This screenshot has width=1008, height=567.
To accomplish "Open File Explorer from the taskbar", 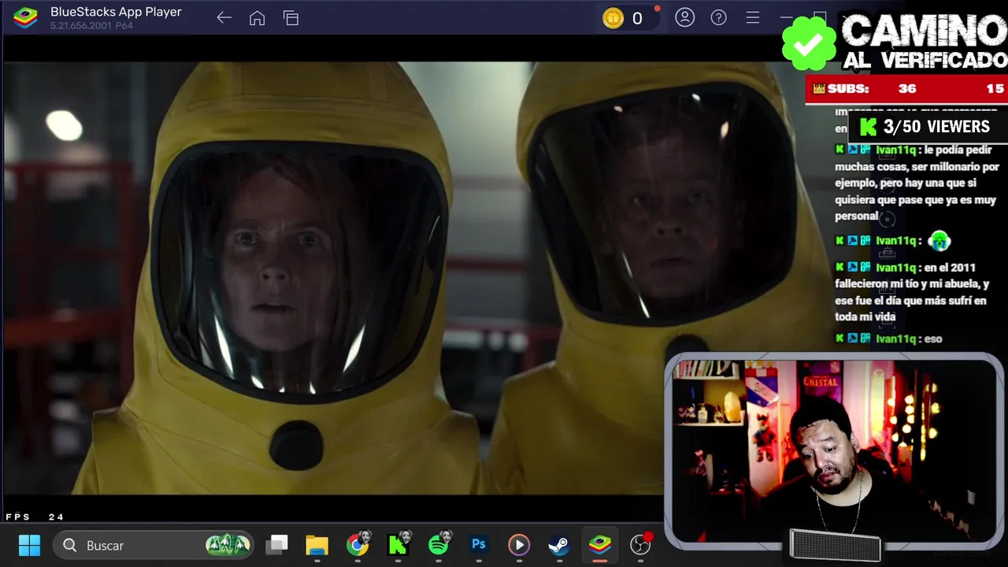I will click(x=317, y=545).
